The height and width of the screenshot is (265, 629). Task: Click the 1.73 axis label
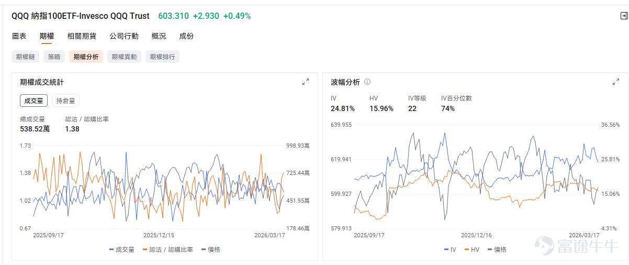[x=25, y=146]
